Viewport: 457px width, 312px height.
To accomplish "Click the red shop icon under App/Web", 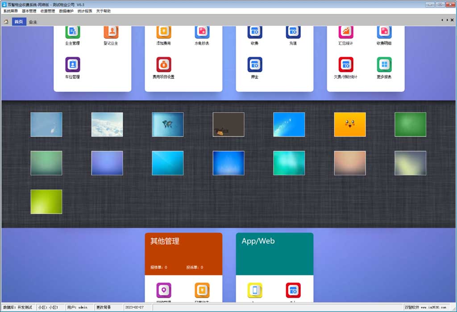I will pos(293,290).
